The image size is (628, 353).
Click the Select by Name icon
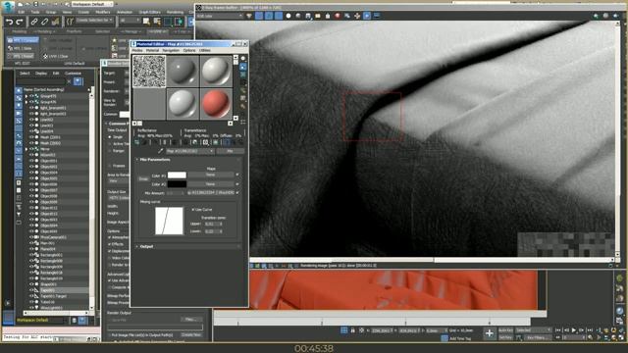[x=157, y=22]
